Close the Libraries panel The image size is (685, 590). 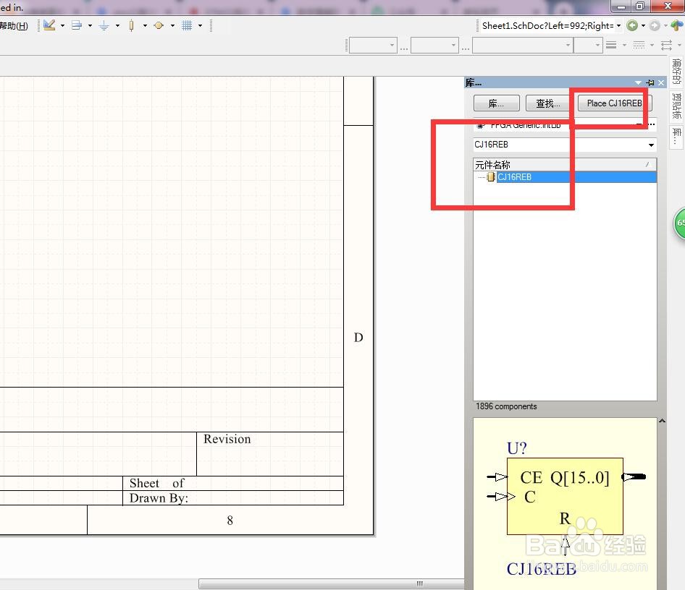point(661,82)
